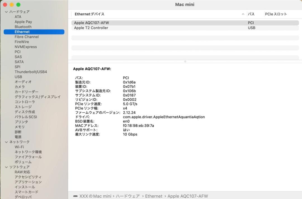Select パラレルSCSI in sidebar
The height and width of the screenshot is (199, 302).
[x=26, y=117]
